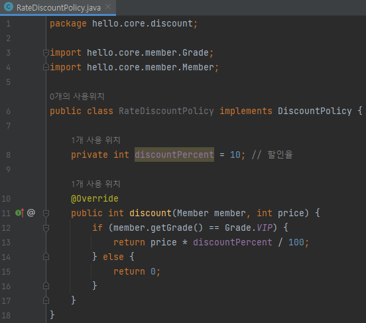Click the value 10 on line 8

coord(235,155)
